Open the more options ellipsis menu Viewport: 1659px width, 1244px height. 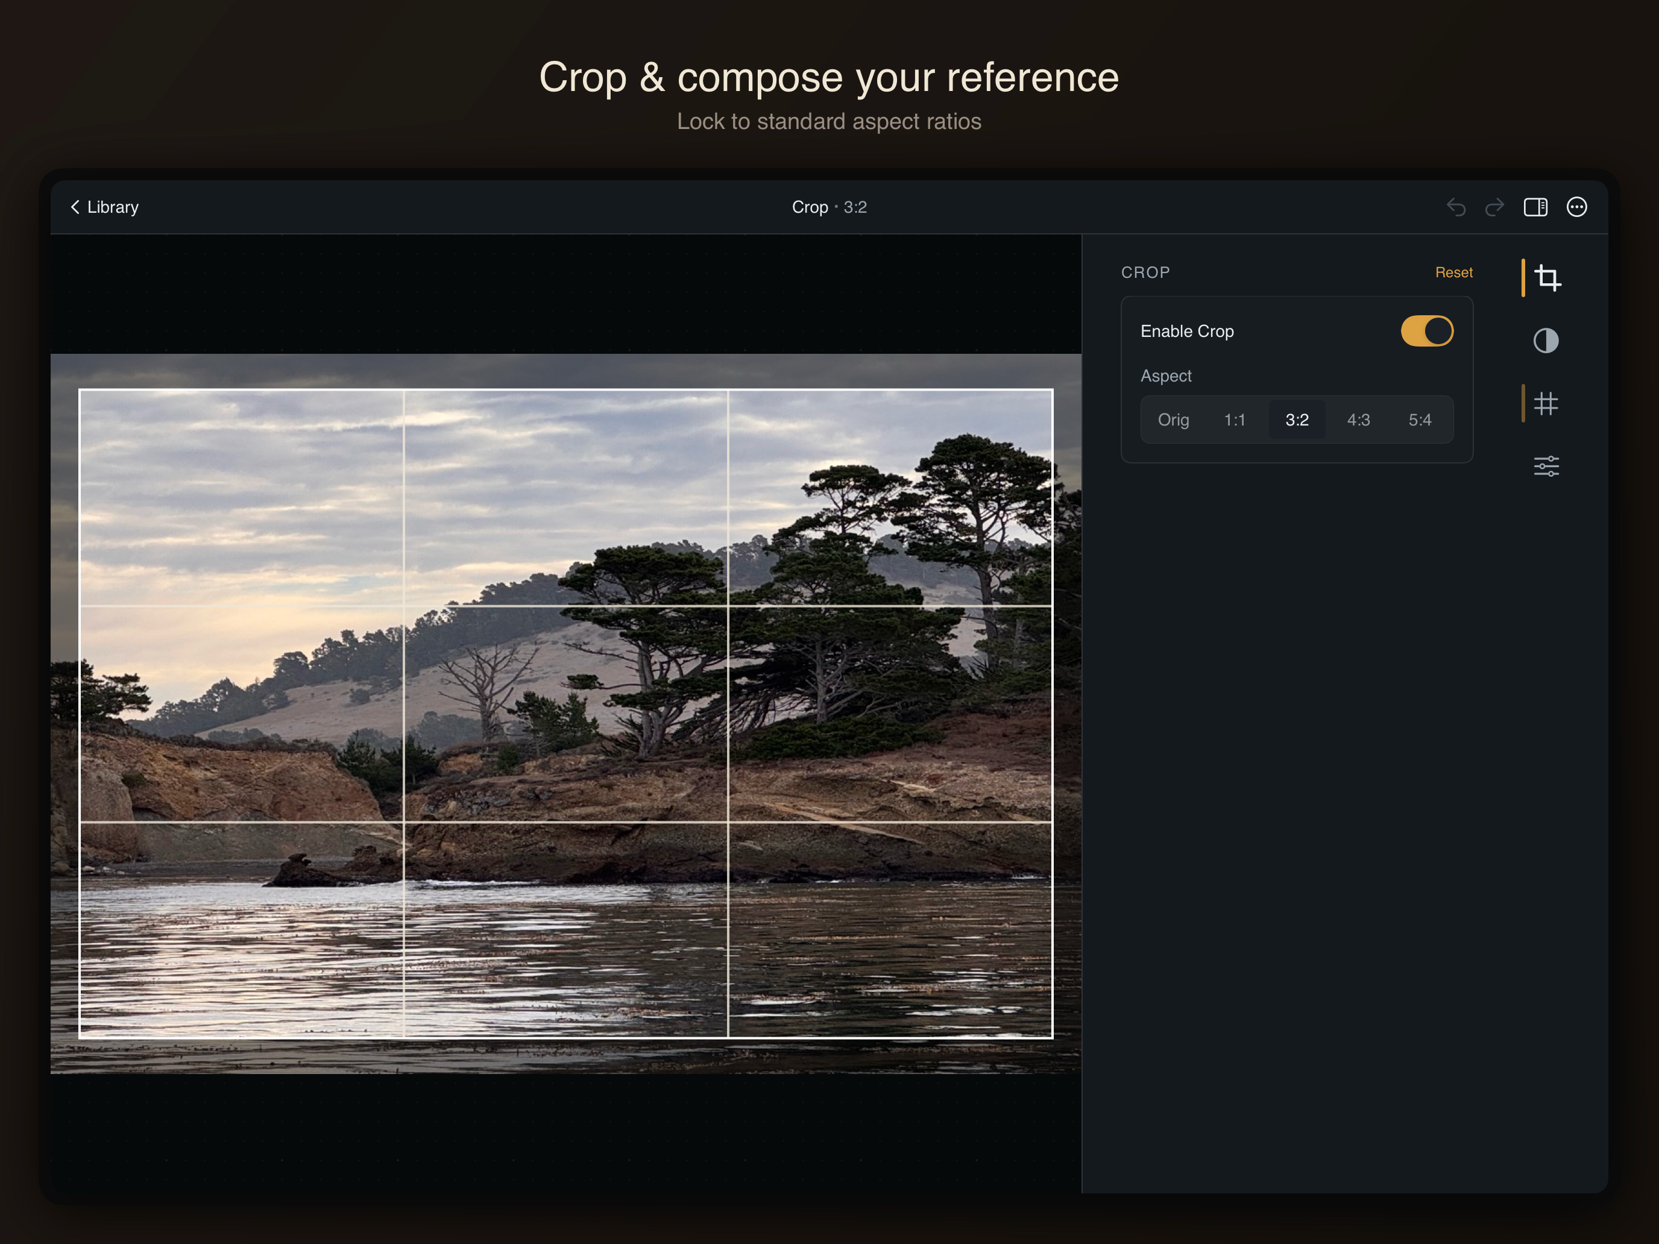1576,207
